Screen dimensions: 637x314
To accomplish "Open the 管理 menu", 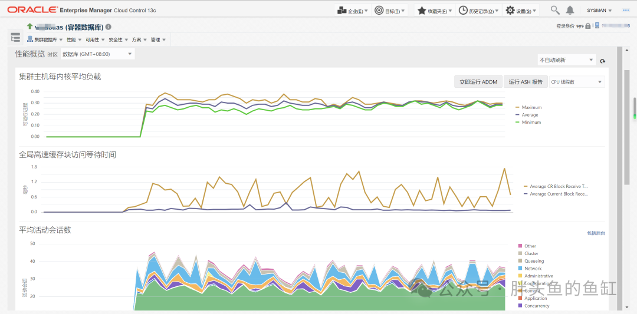I will pos(158,39).
